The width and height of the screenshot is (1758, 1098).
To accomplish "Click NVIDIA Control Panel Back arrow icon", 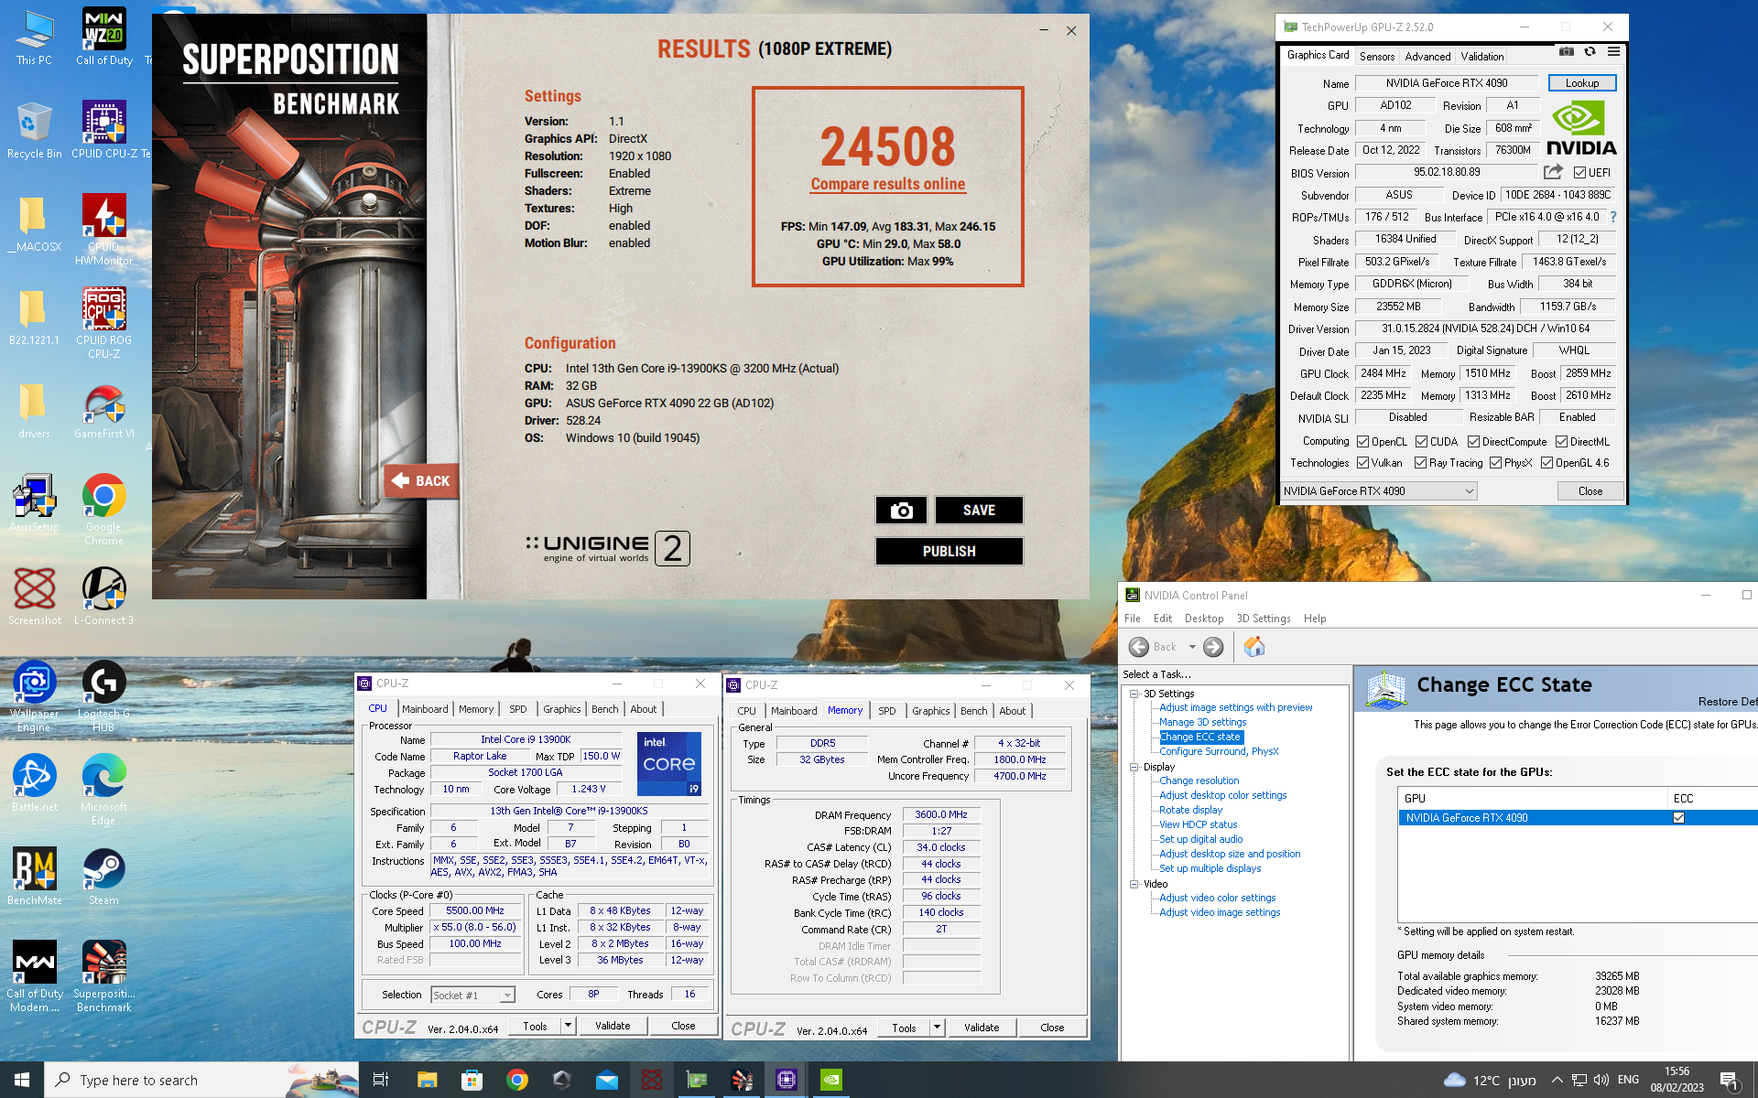I will click(1138, 647).
